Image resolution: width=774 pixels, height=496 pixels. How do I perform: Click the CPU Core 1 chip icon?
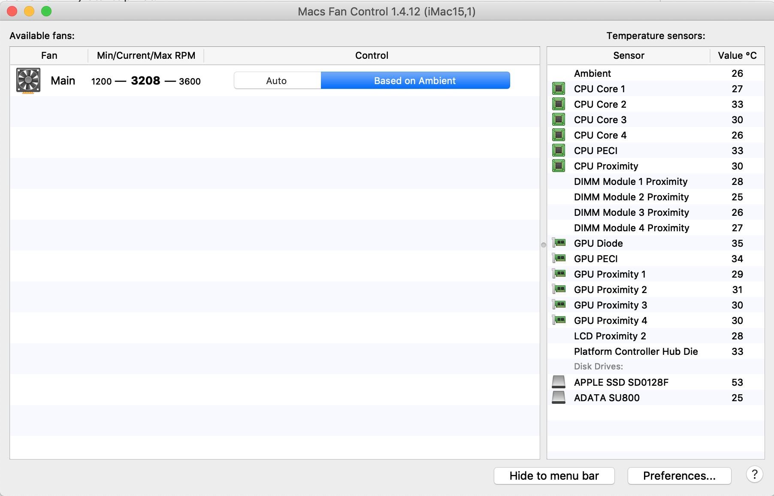pyautogui.click(x=559, y=89)
